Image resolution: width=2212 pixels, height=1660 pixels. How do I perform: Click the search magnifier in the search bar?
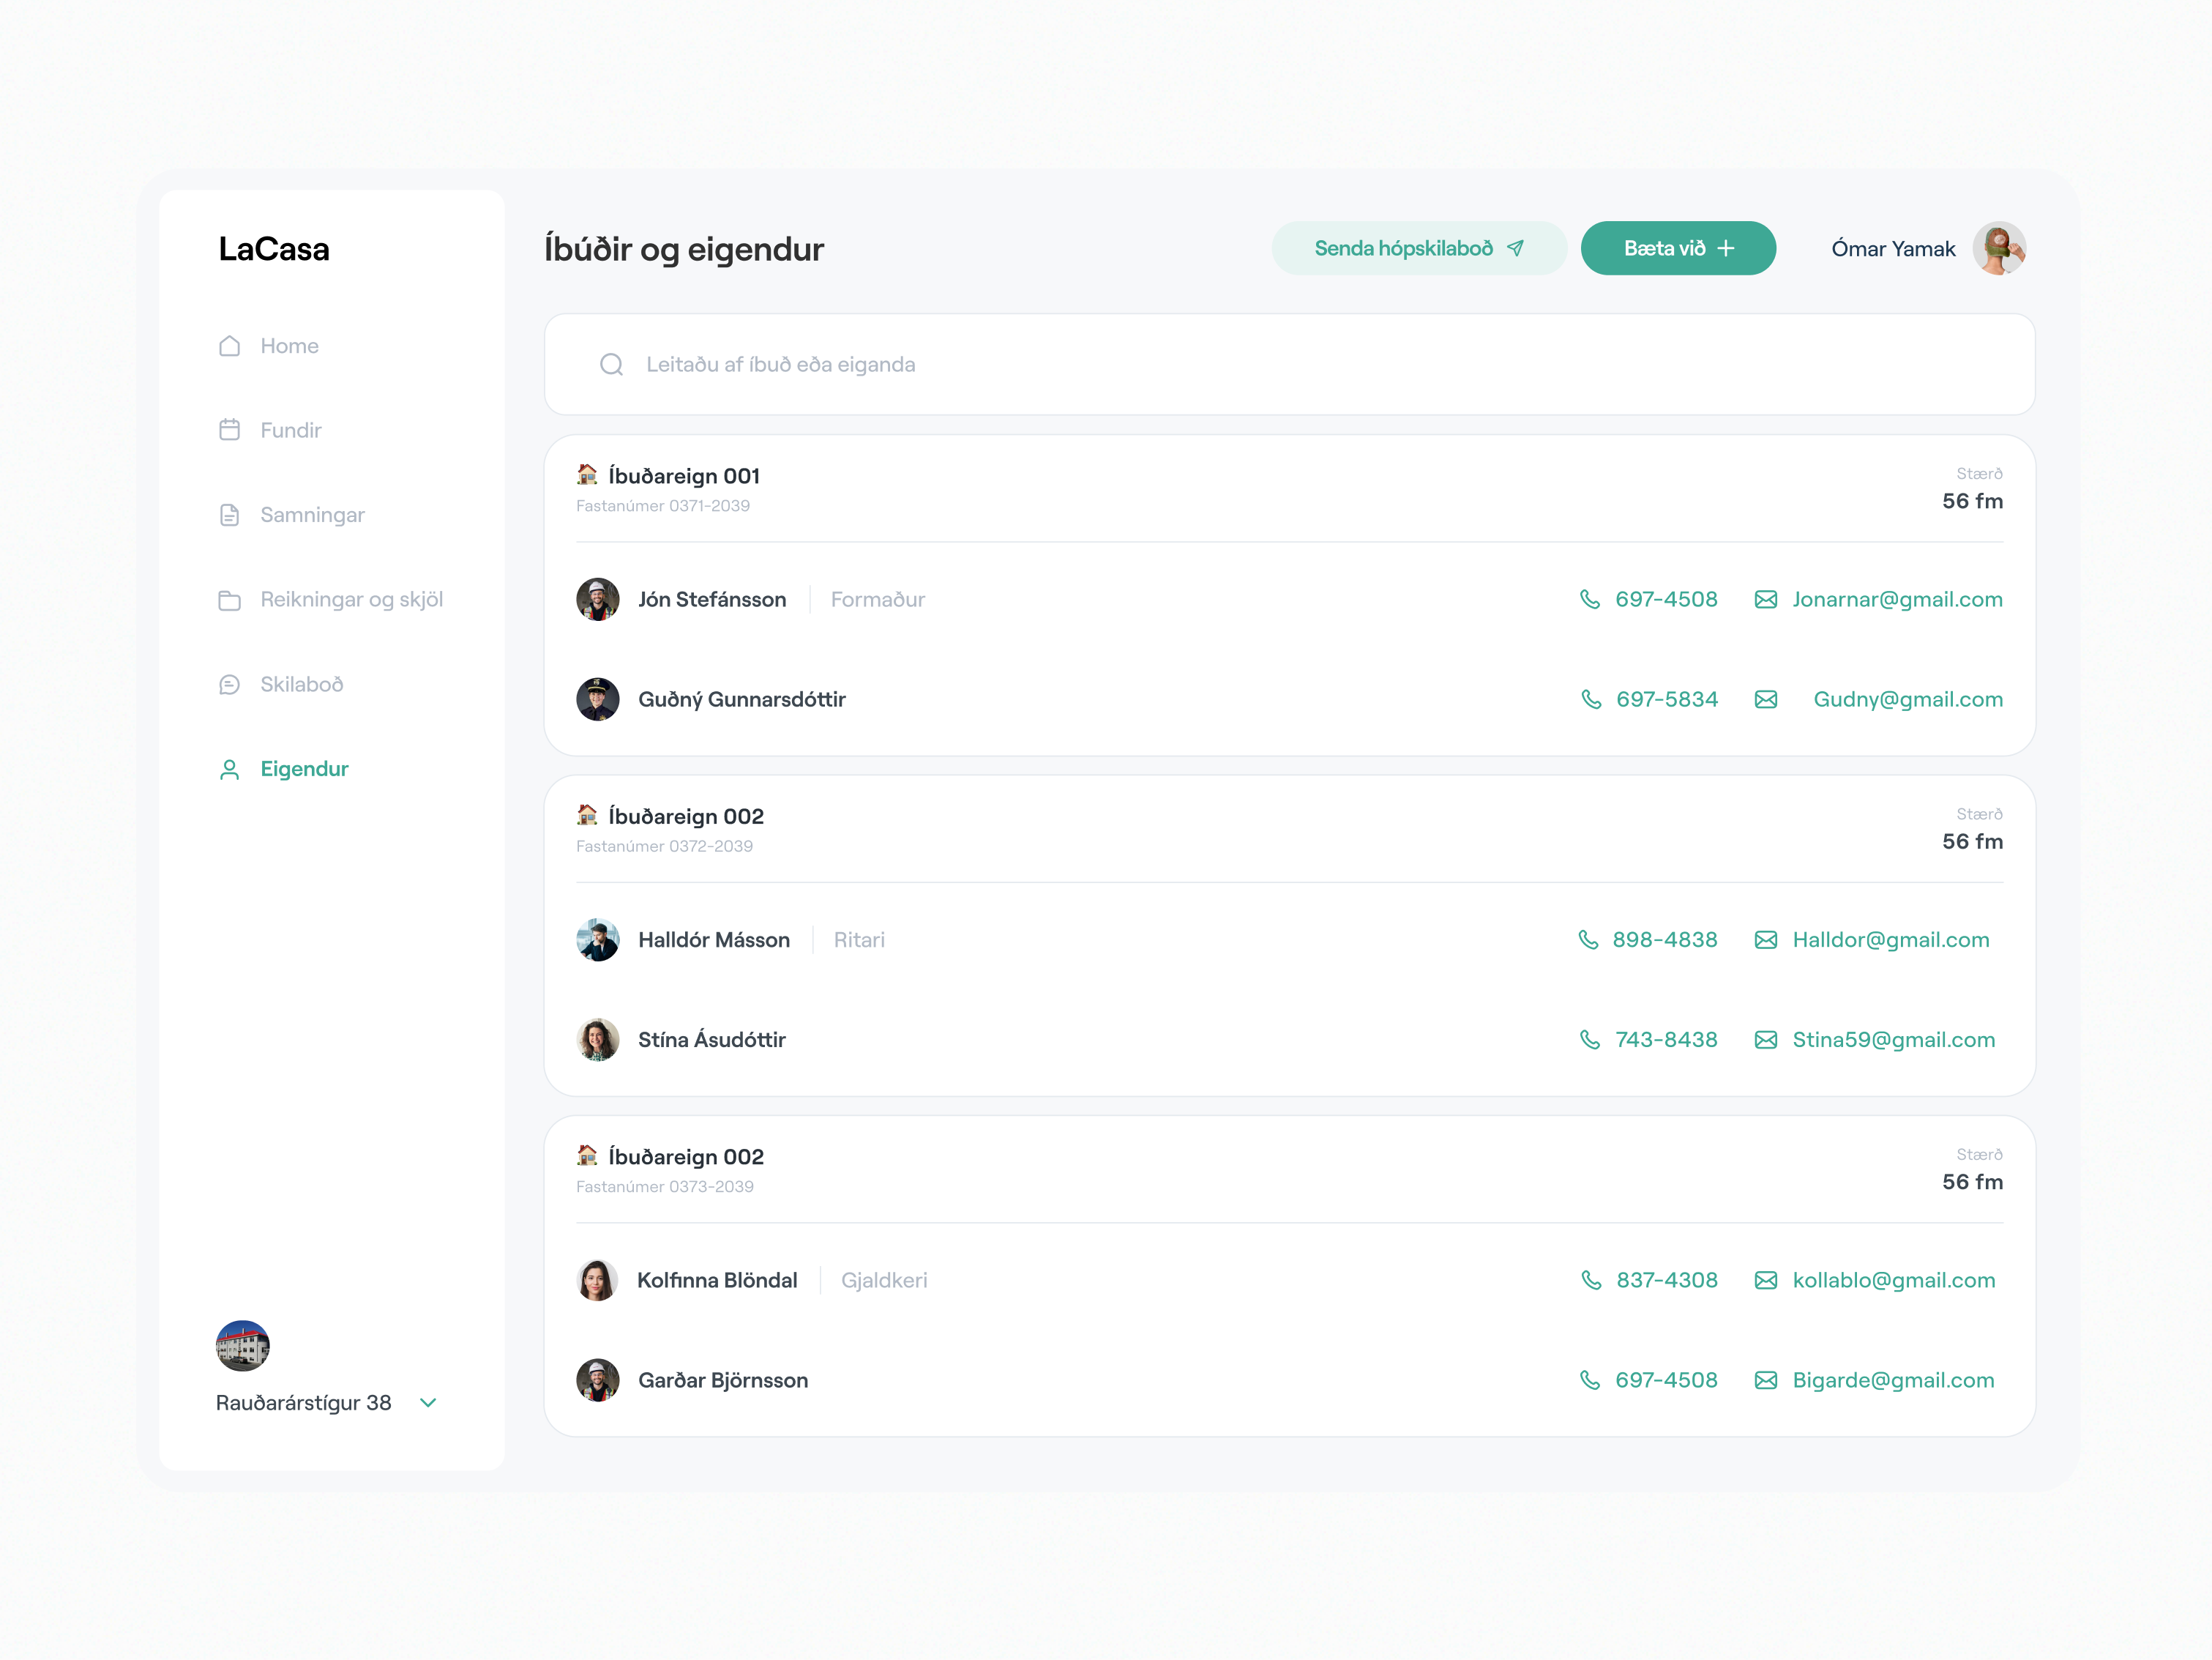611,364
